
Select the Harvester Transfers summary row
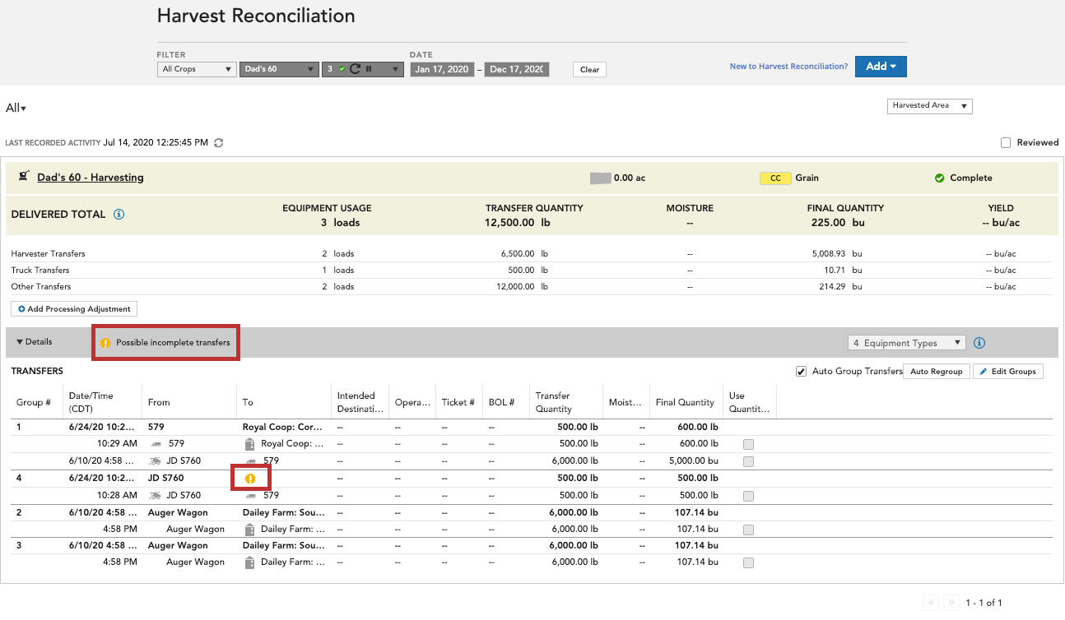pos(532,253)
